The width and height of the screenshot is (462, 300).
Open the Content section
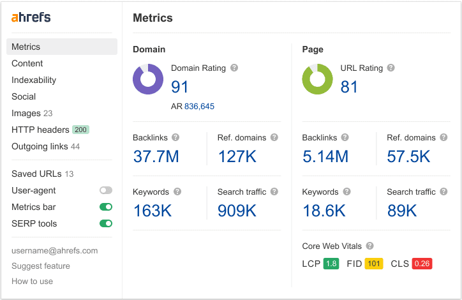(27, 63)
